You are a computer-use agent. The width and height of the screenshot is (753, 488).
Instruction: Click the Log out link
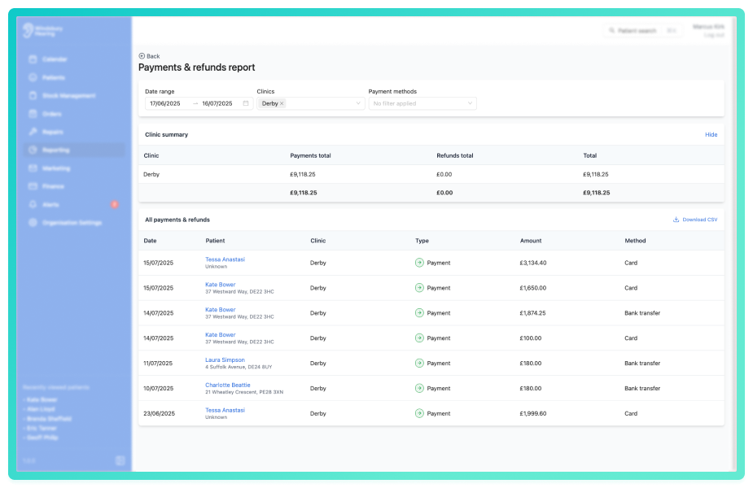(x=714, y=36)
